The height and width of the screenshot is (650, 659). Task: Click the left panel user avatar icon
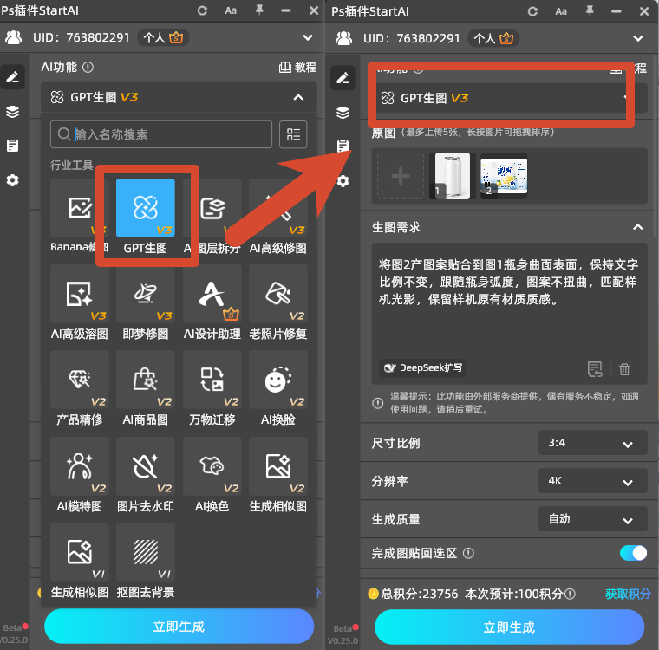[14, 38]
